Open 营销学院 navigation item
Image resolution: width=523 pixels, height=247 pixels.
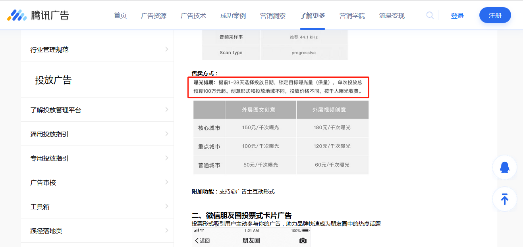click(x=352, y=15)
